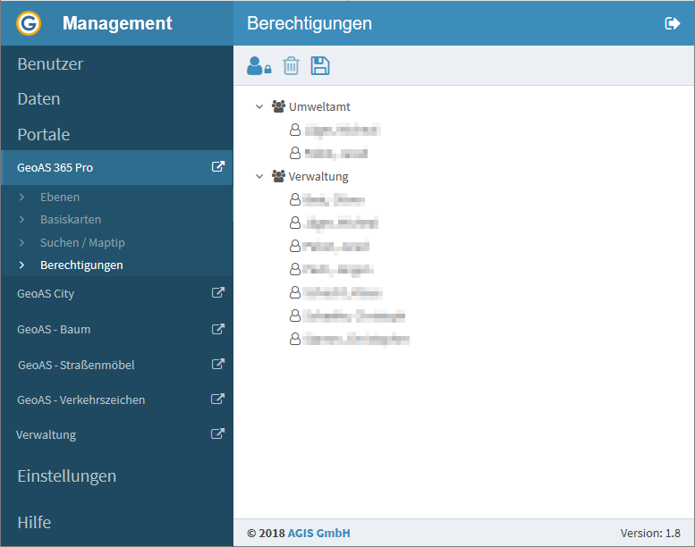
Task: Collapse the Umweltamt group
Action: (259, 106)
